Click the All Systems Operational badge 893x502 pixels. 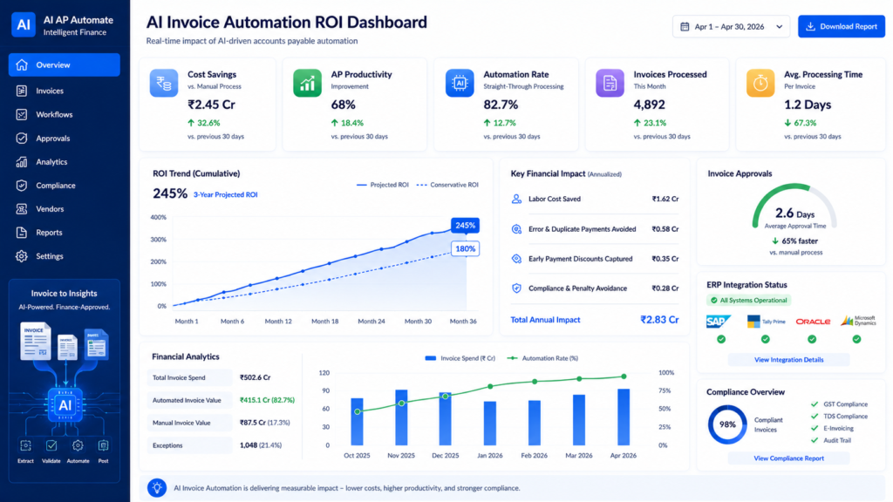pos(749,300)
